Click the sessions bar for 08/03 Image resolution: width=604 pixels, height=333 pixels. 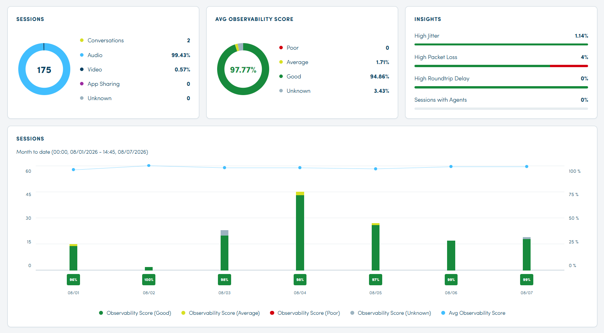(225, 250)
